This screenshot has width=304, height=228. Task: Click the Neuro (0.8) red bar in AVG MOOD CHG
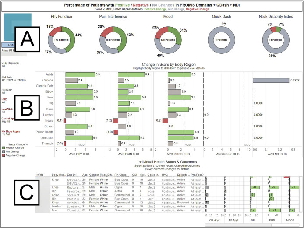point(165,121)
